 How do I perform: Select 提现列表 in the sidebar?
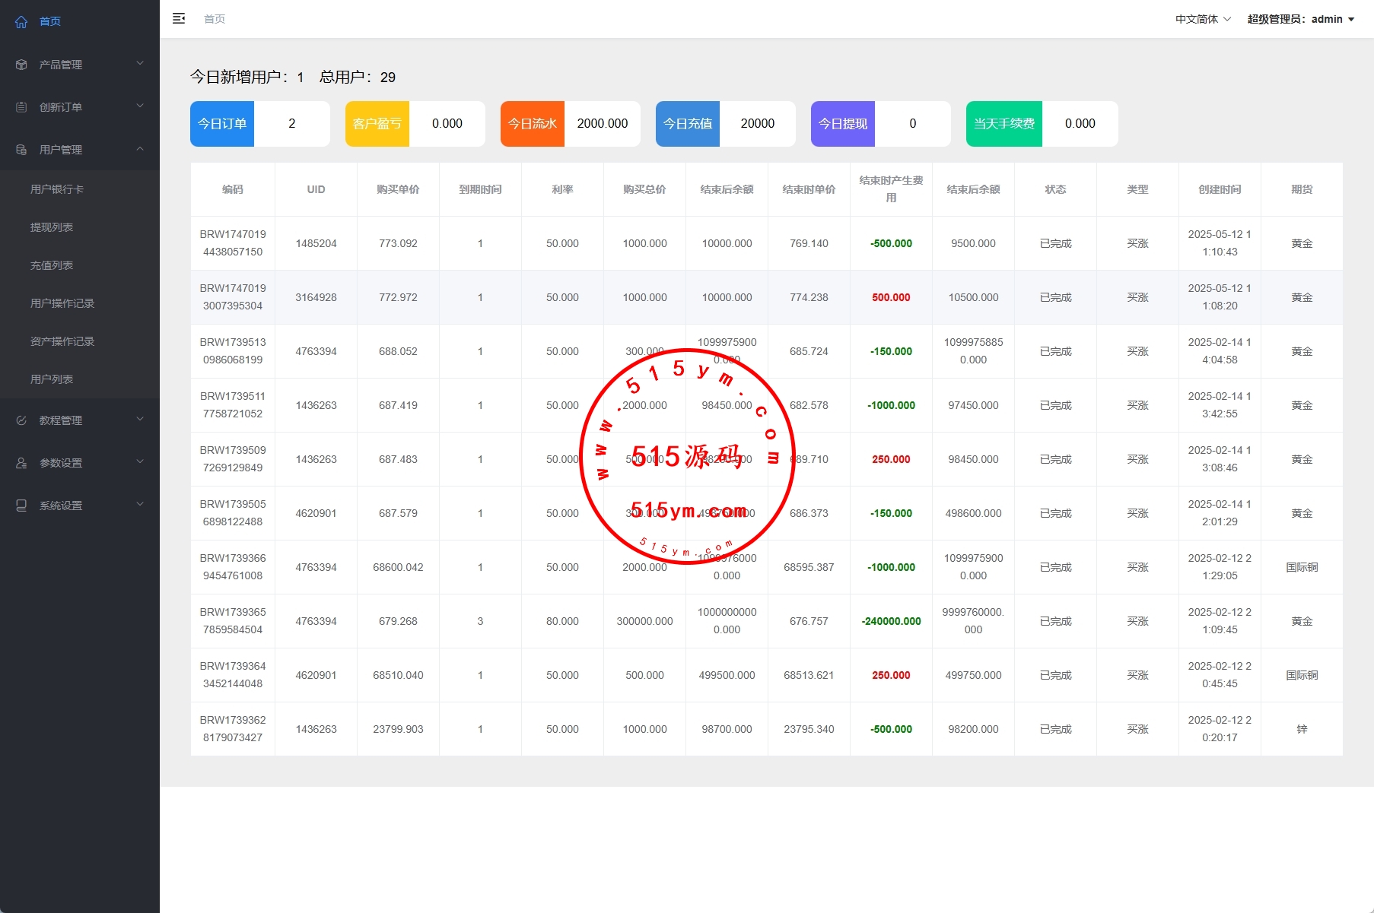pyautogui.click(x=52, y=227)
